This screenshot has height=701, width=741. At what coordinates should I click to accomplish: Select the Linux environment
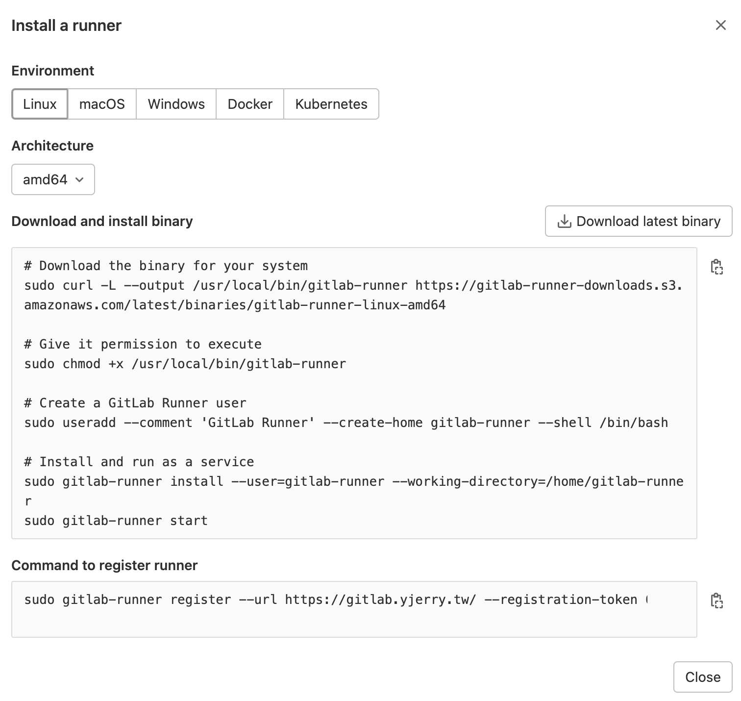click(40, 104)
